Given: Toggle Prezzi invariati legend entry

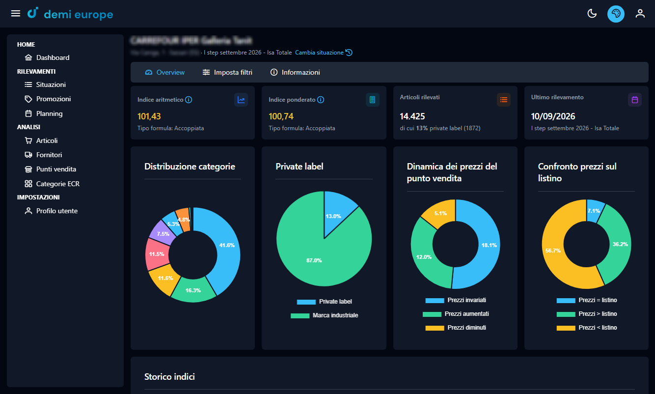Looking at the screenshot, I should pos(455,300).
